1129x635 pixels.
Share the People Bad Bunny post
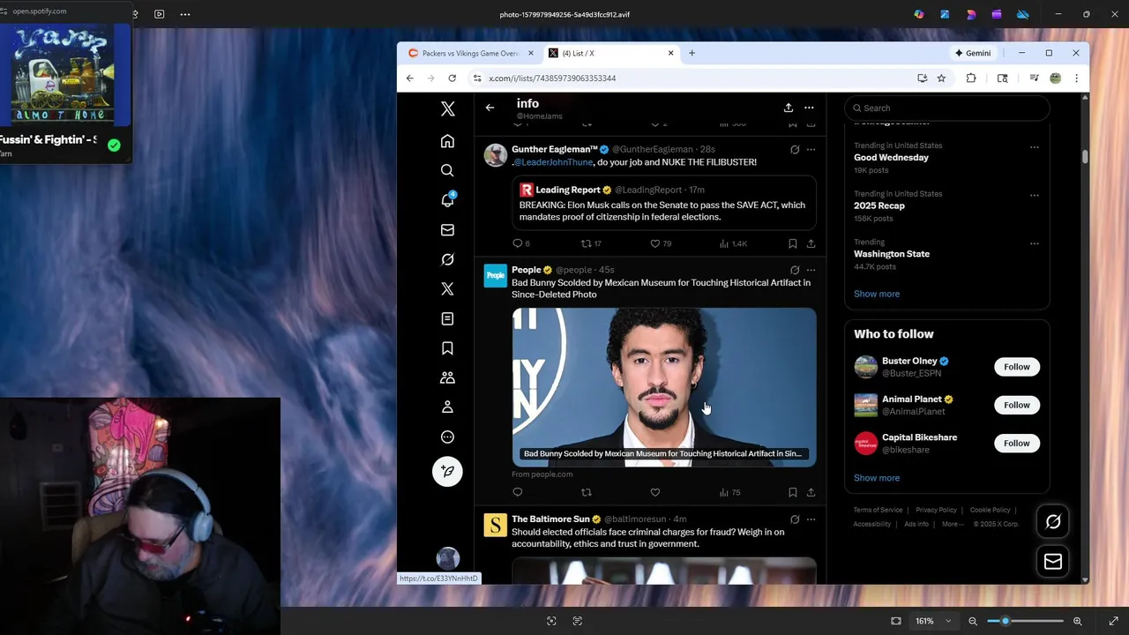point(811,493)
